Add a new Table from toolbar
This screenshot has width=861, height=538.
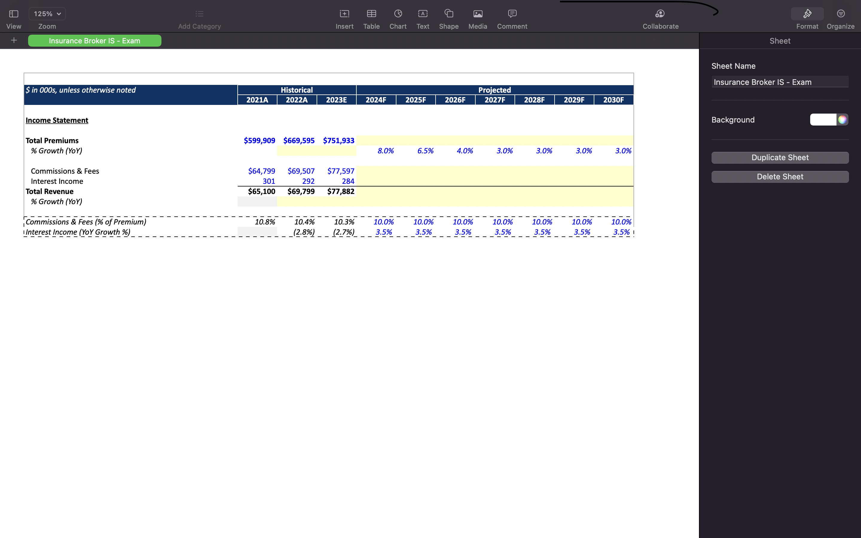(371, 14)
